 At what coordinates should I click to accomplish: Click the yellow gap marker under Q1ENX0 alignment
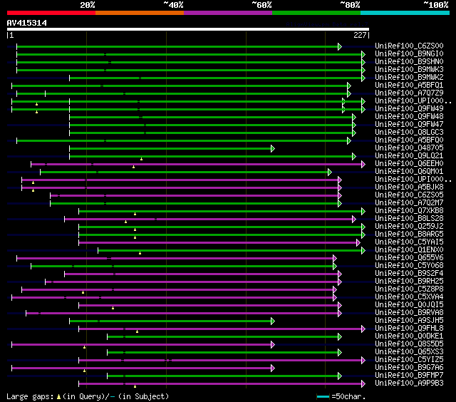point(140,253)
